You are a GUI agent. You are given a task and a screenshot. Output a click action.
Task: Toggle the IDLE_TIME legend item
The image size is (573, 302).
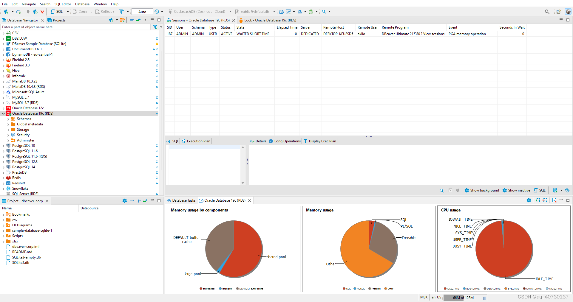coord(452,289)
